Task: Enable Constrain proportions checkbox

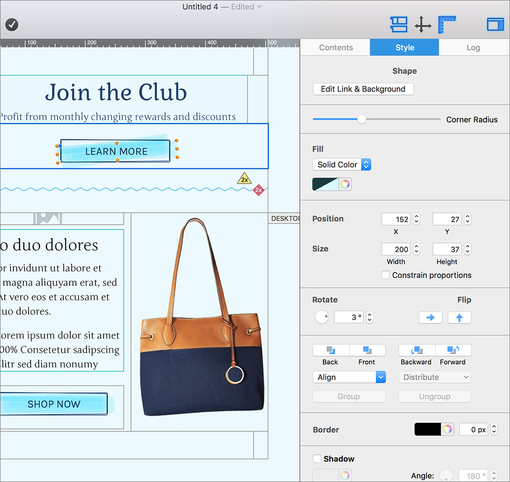Action: click(x=385, y=275)
